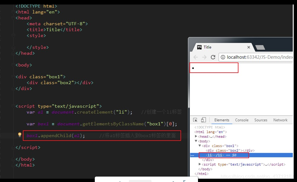The image size is (297, 182).
Task: Click the browser back arrow
Action: point(196,57)
